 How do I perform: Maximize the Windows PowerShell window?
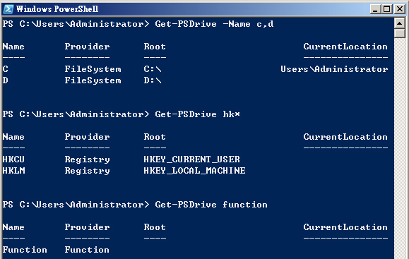(387, 9)
